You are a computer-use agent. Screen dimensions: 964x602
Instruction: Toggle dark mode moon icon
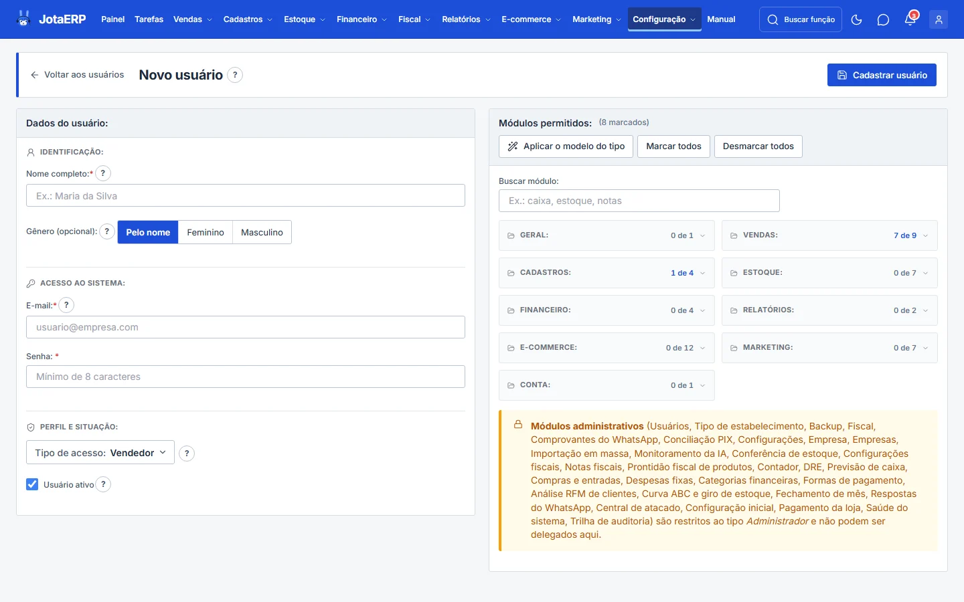[x=856, y=19]
